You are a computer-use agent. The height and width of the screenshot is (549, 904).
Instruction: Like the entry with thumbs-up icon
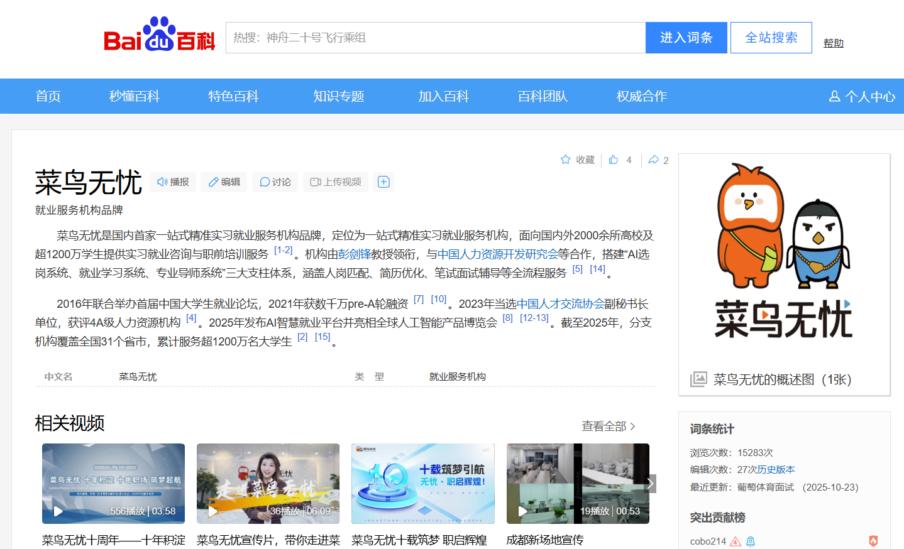coord(614,160)
